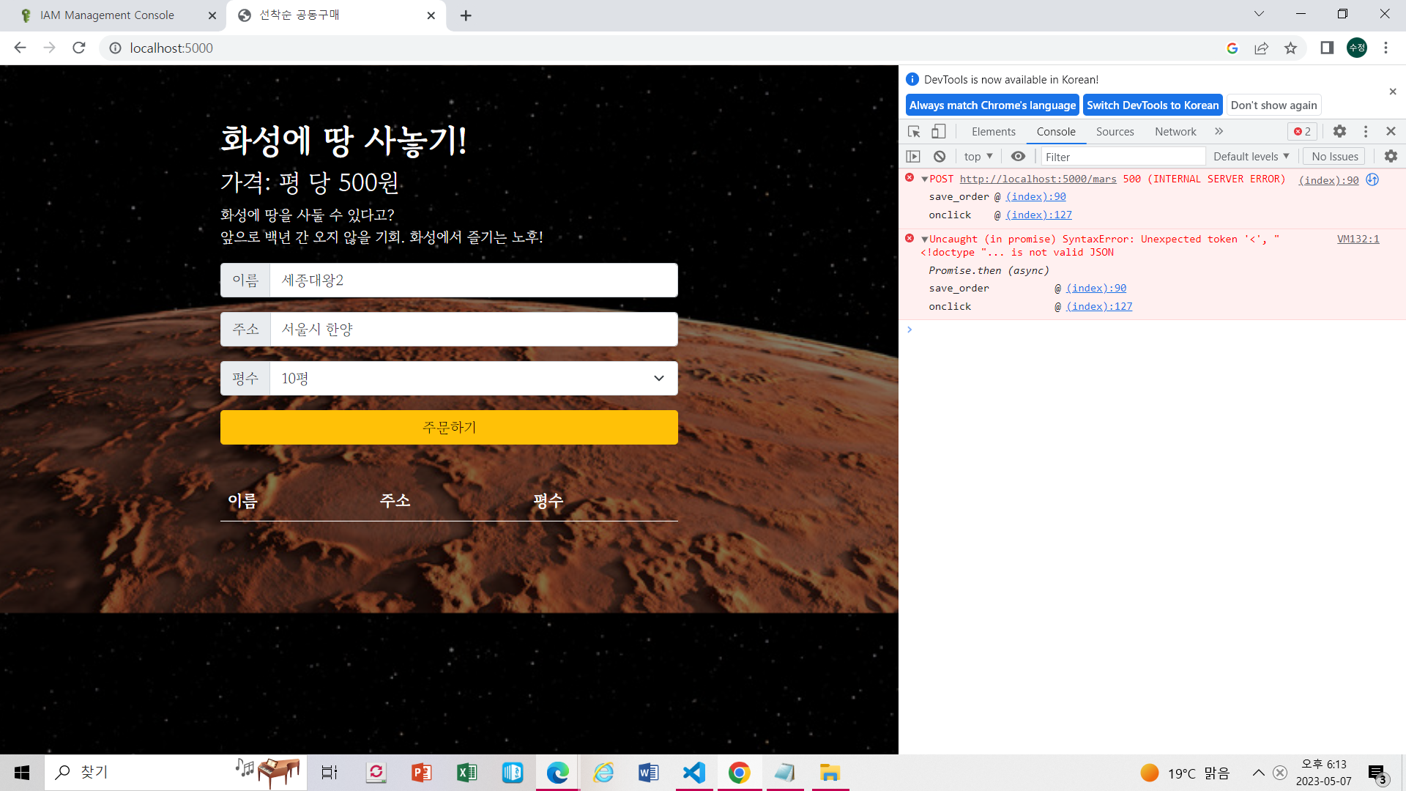This screenshot has width=1406, height=791.
Task: Click the 이름 name input field
Action: pyautogui.click(x=473, y=281)
